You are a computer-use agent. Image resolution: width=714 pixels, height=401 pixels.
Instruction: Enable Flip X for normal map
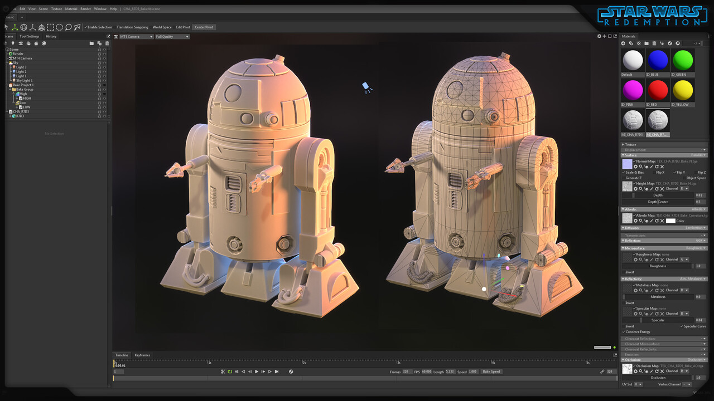click(659, 173)
